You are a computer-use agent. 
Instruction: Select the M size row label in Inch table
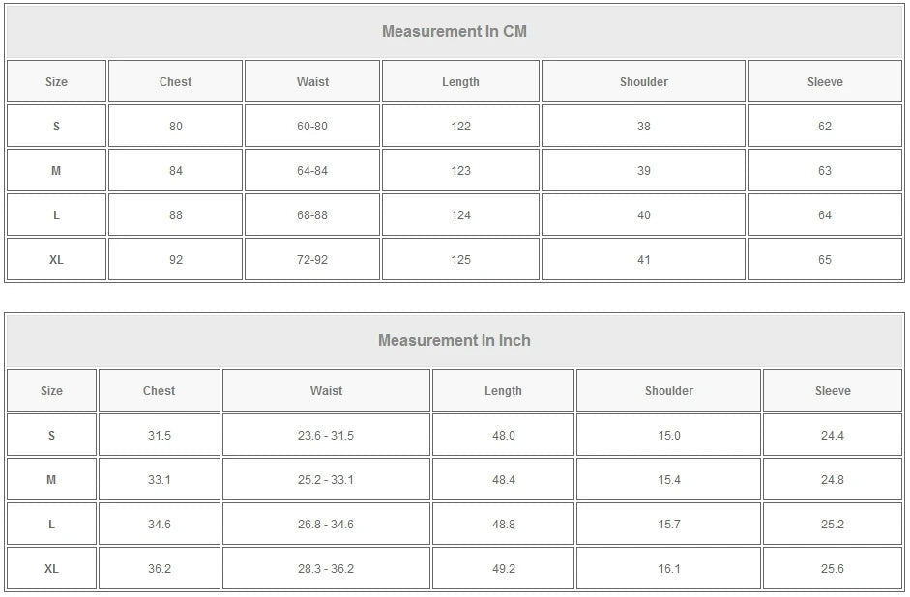(51, 480)
